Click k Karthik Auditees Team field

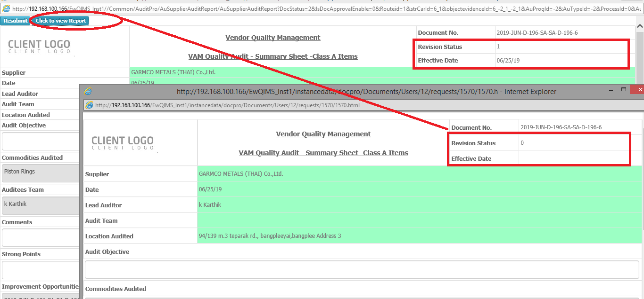tap(41, 205)
